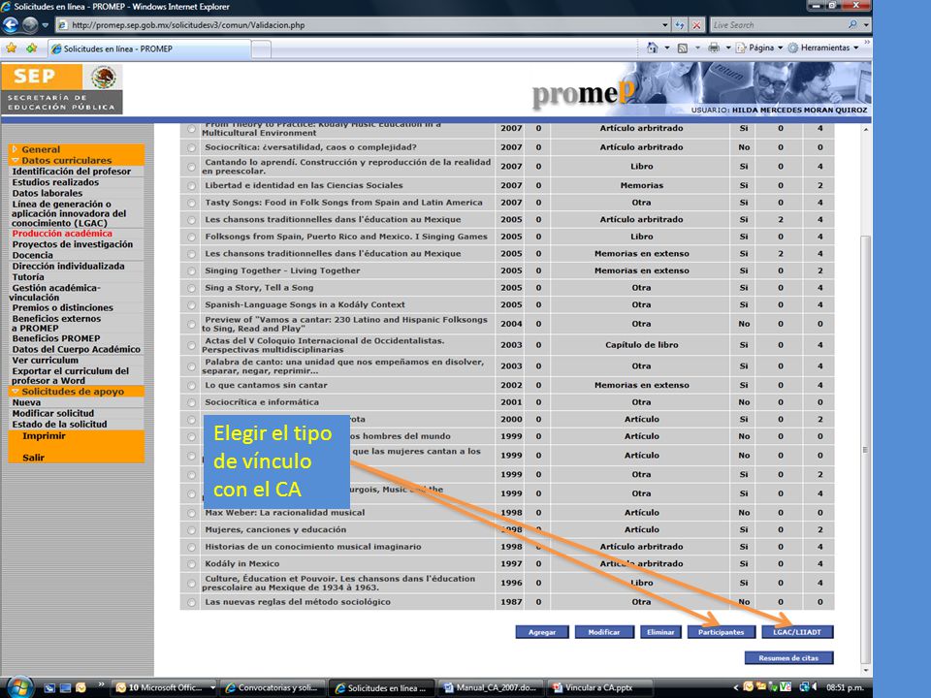The image size is (931, 698).
Task: Click the Print toolbar icon
Action: (x=713, y=48)
